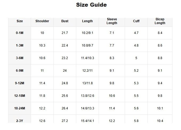Click the 10.1 bicep value for 18-24M

pyautogui.click(x=160, y=108)
